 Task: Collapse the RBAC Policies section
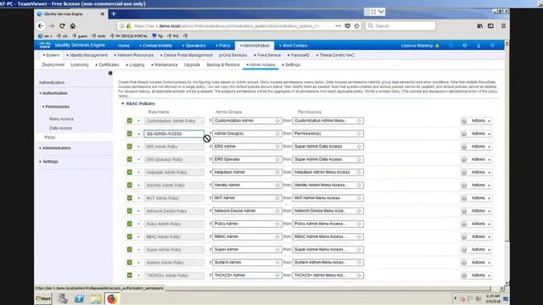tap(122, 103)
